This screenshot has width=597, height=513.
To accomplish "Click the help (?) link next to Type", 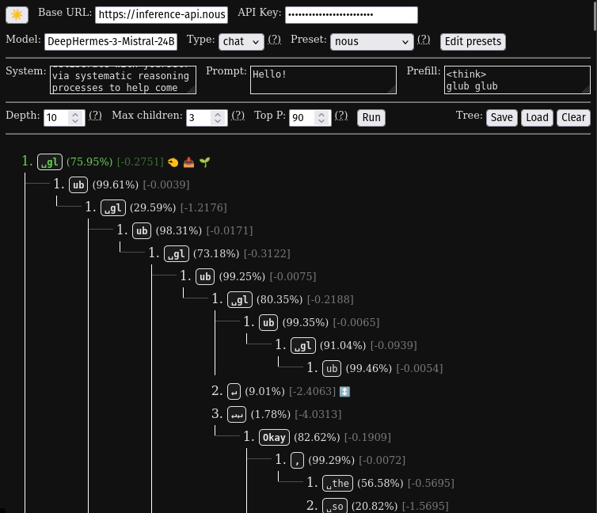I will coord(274,40).
